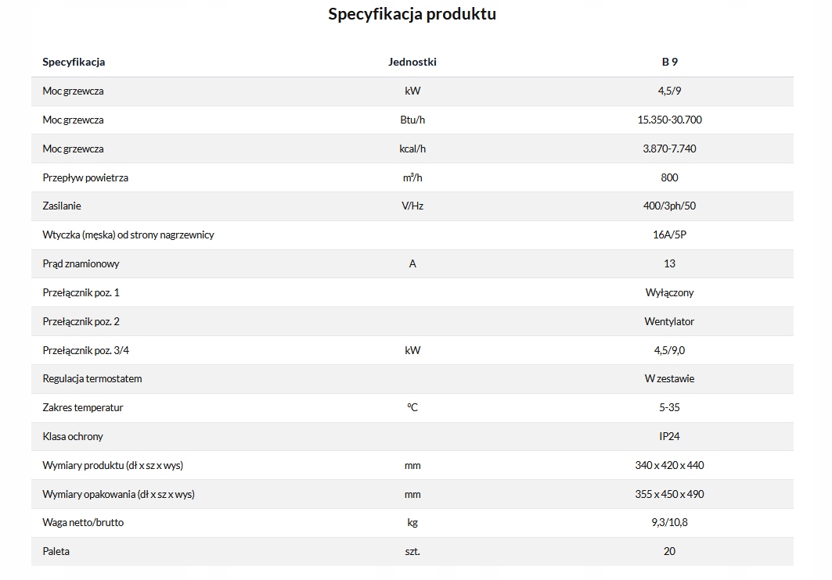The image size is (832, 580).
Task: Select the "Wtyczka (męska) od strony nagrzewnicy" label
Action: click(x=128, y=235)
